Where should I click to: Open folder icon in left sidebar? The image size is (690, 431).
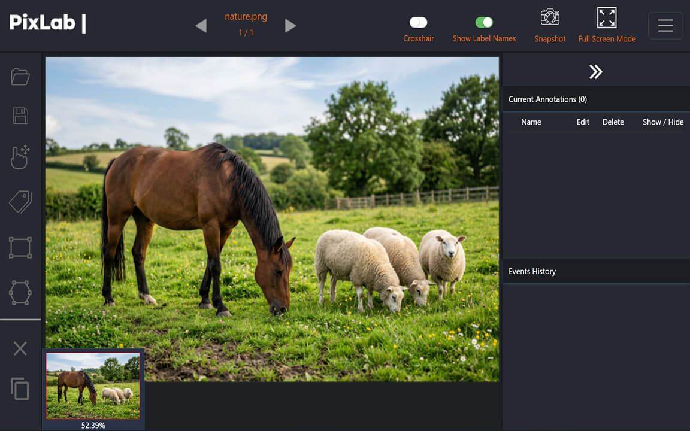(x=20, y=77)
